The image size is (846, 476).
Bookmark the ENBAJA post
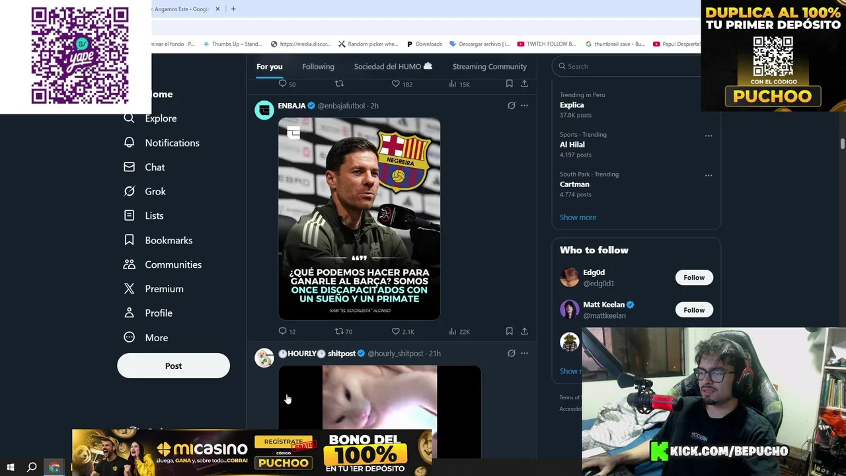click(509, 331)
